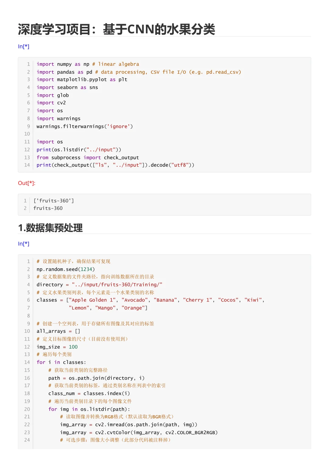Click the line import matplotlib.pyplot as plt
The image size is (329, 466).
tap(82, 79)
